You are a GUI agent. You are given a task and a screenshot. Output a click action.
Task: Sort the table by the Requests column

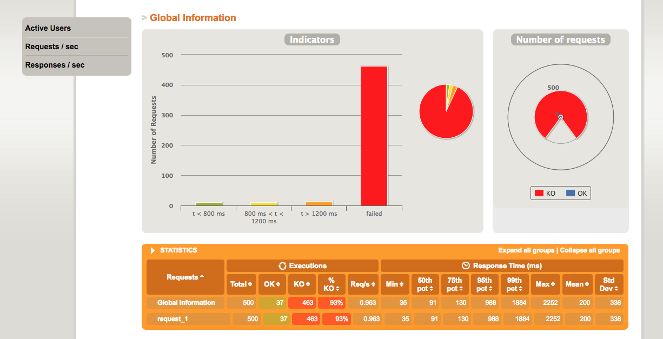tap(185, 277)
